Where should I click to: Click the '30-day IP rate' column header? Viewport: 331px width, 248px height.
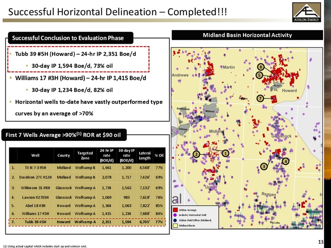coord(127,155)
